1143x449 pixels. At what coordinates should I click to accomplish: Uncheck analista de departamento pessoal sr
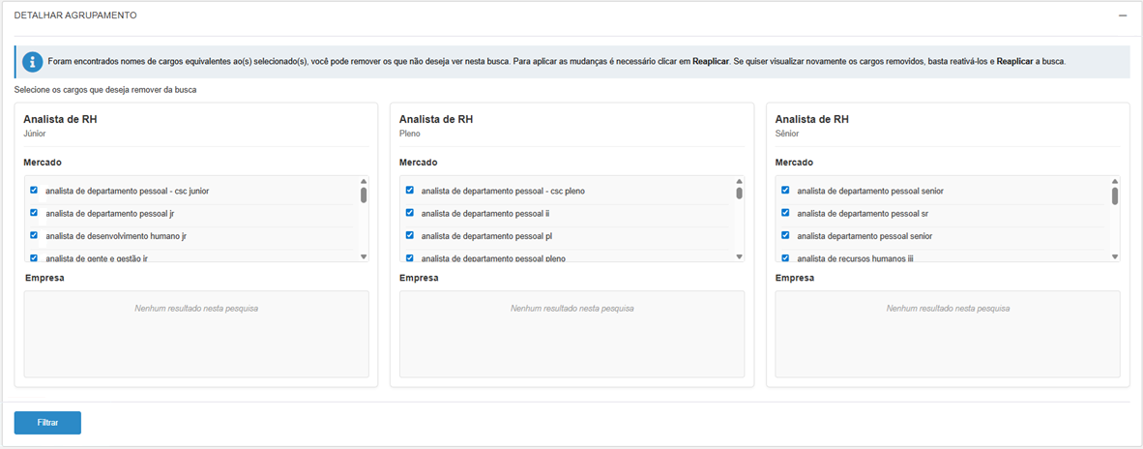point(785,213)
